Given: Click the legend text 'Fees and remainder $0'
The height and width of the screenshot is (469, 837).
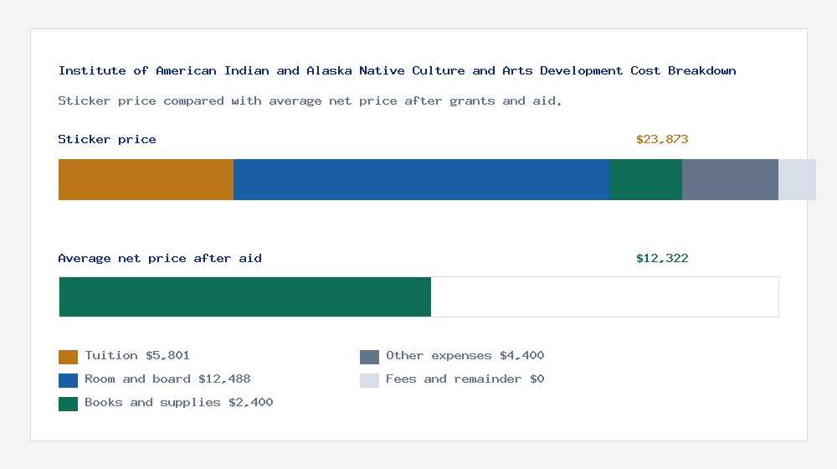Looking at the screenshot, I should [x=465, y=379].
